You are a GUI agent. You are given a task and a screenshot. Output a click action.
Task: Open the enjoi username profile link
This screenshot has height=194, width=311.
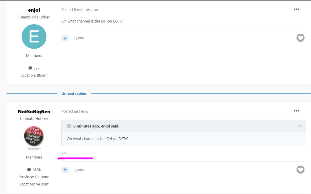(34, 10)
